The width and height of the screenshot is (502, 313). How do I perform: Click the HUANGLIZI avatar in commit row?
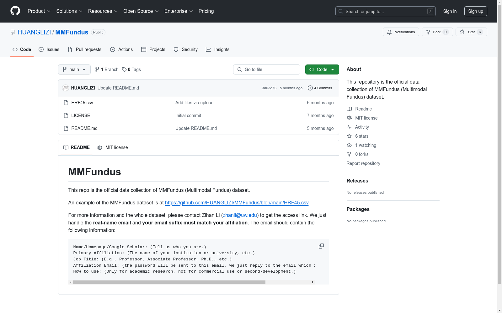tap(66, 88)
